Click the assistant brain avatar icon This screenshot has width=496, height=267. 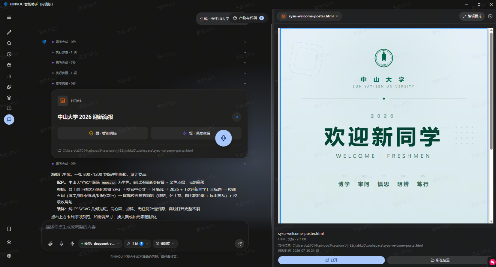pyautogui.click(x=44, y=42)
